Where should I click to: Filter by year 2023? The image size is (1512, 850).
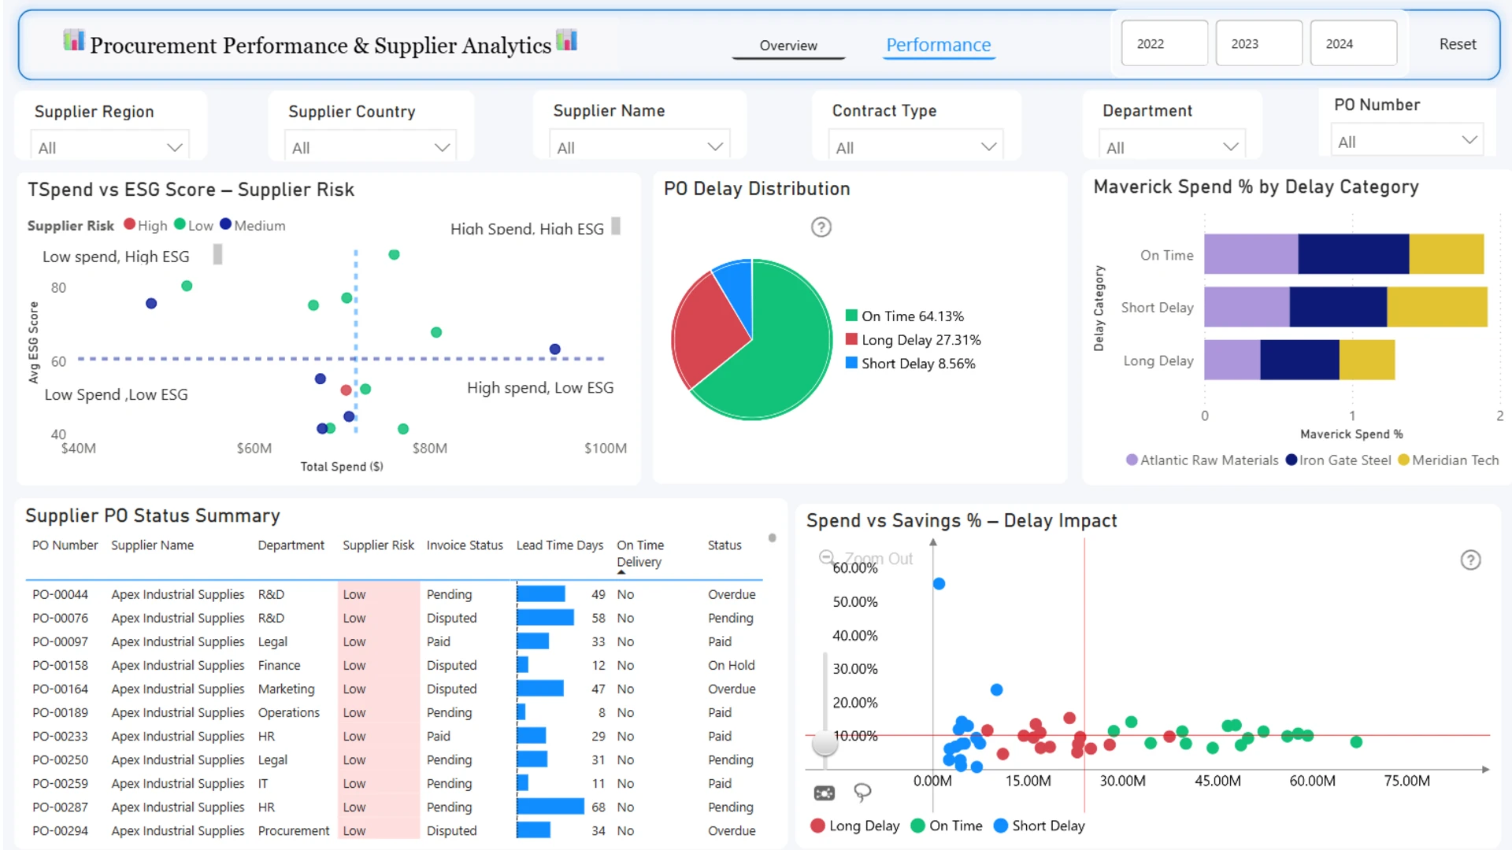(1259, 43)
